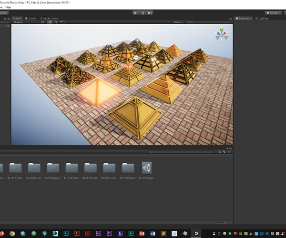
Task: Open Premiere Pro from the taskbar
Action: click(109, 234)
